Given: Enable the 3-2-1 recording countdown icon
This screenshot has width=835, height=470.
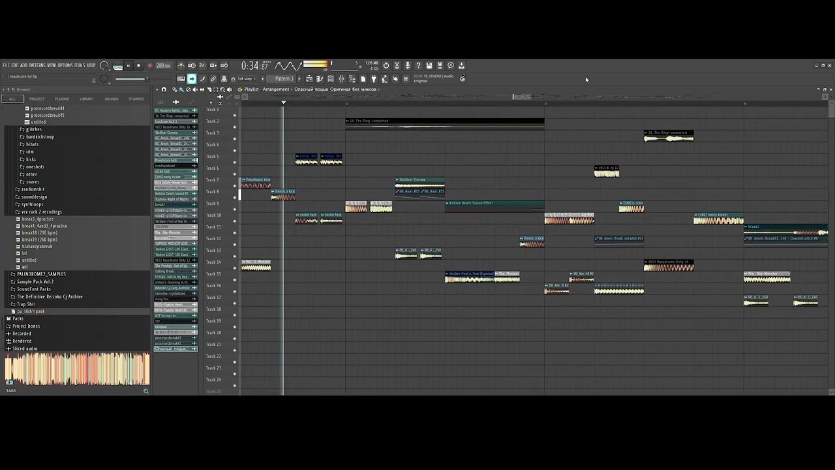Looking at the screenshot, I should pos(202,65).
